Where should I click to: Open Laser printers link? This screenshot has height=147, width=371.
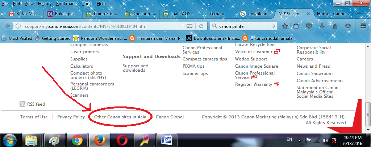tap(85, 52)
